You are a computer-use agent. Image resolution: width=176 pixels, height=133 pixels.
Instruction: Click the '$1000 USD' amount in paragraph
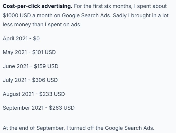[17, 15]
